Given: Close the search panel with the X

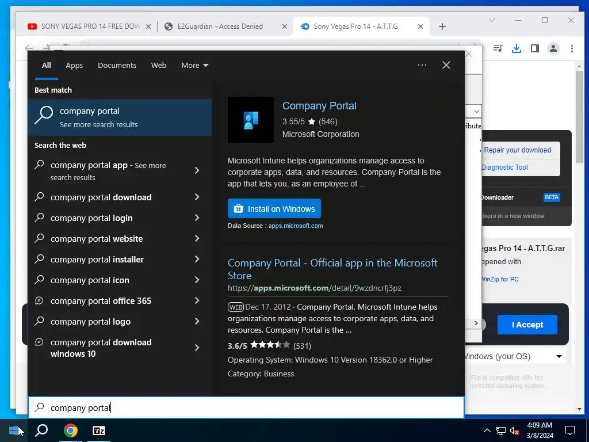Looking at the screenshot, I should click(x=446, y=65).
